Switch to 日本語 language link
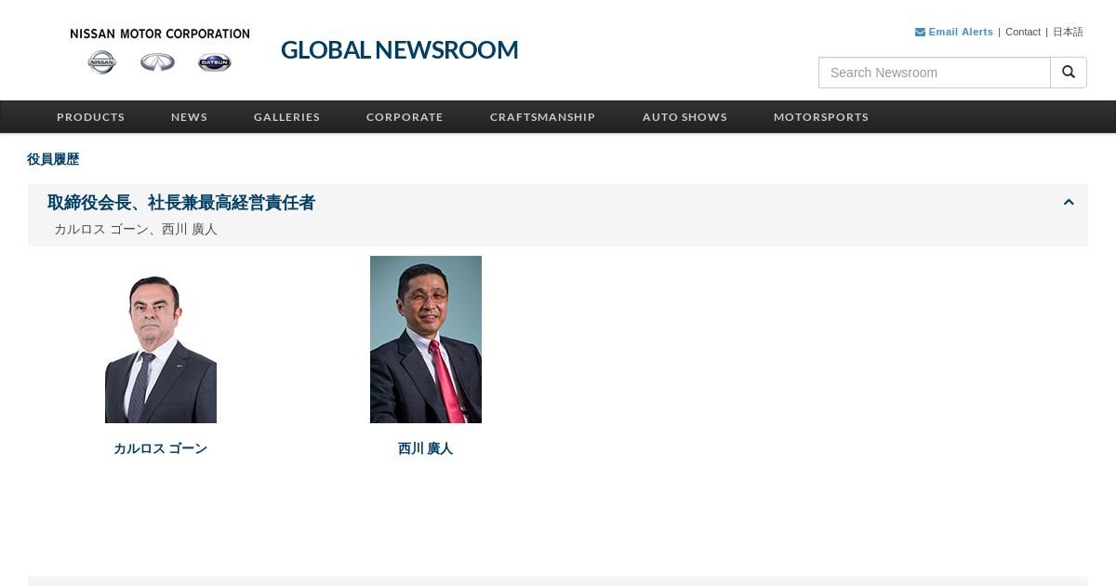 tap(1068, 32)
